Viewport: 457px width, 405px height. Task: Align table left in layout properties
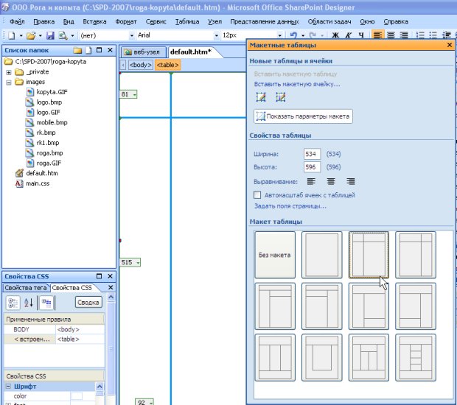pyautogui.click(x=311, y=181)
